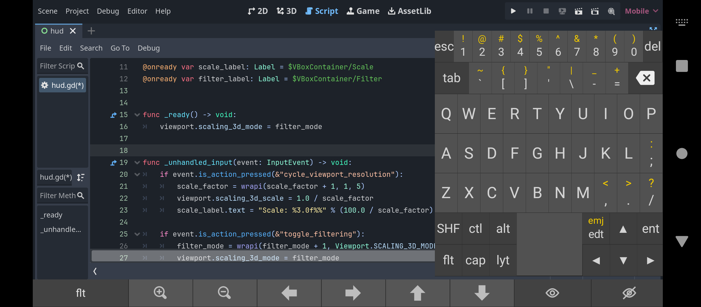Image resolution: width=701 pixels, height=307 pixels.
Task: Toggle the SHF shift key
Action: tap(448, 229)
